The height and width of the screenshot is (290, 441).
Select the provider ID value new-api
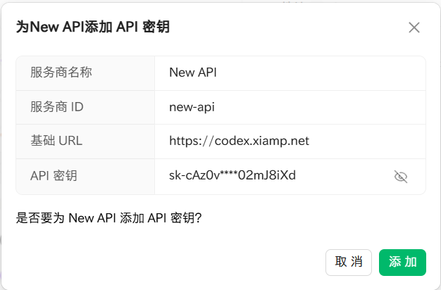(x=192, y=107)
